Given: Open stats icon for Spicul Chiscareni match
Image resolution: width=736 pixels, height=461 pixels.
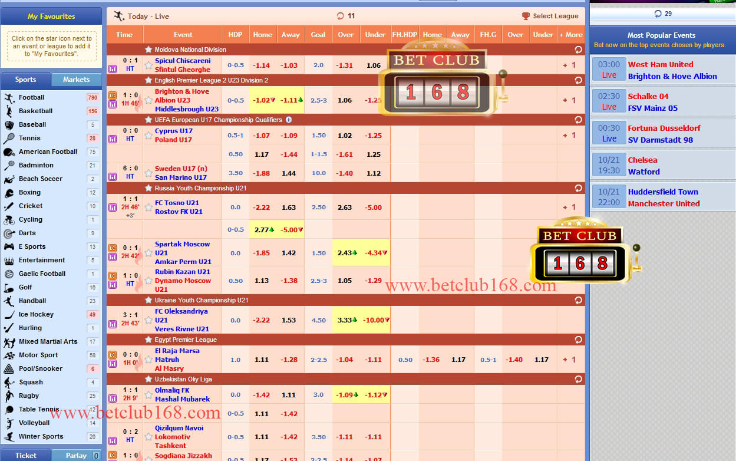Looking at the screenshot, I should point(113,69).
